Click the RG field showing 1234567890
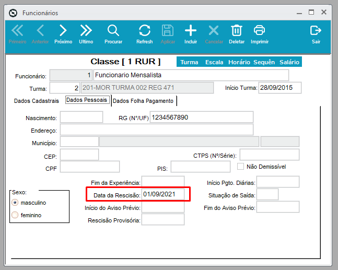This screenshot has width=338, height=270. pyautogui.click(x=202, y=117)
